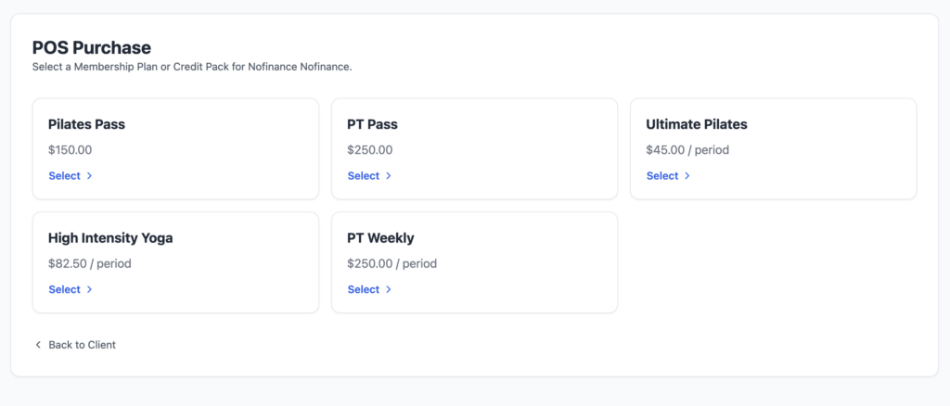Click the left arrow icon before Back to Client
The image size is (950, 406).
(38, 345)
